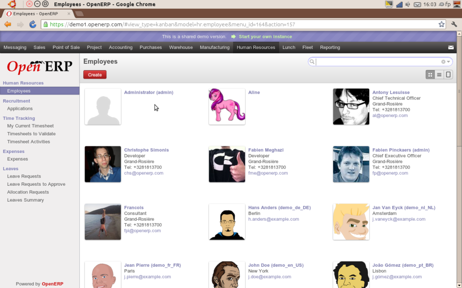
Task: Click the Create button
Action: 95,75
